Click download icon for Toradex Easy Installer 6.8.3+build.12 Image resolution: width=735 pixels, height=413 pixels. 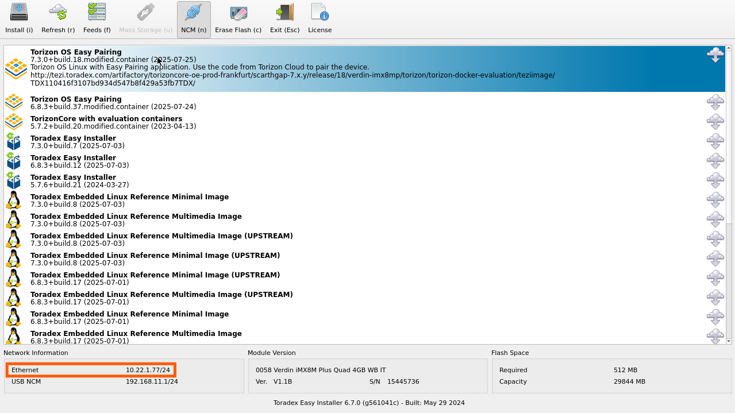point(715,161)
